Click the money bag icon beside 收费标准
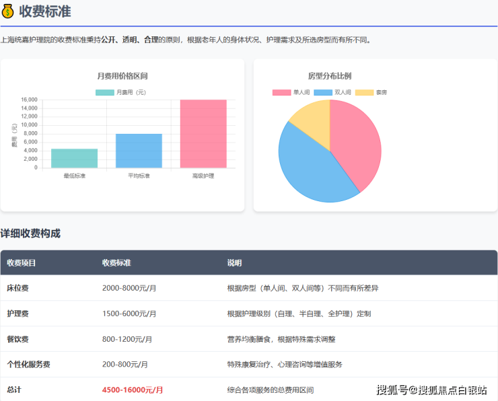 tap(8, 12)
